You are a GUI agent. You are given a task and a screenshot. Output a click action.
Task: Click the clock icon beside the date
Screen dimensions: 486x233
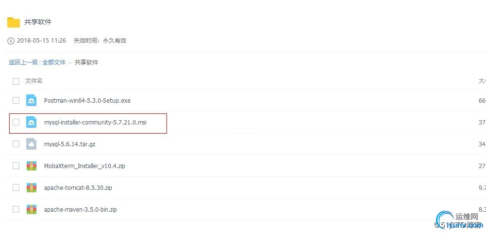click(x=11, y=41)
